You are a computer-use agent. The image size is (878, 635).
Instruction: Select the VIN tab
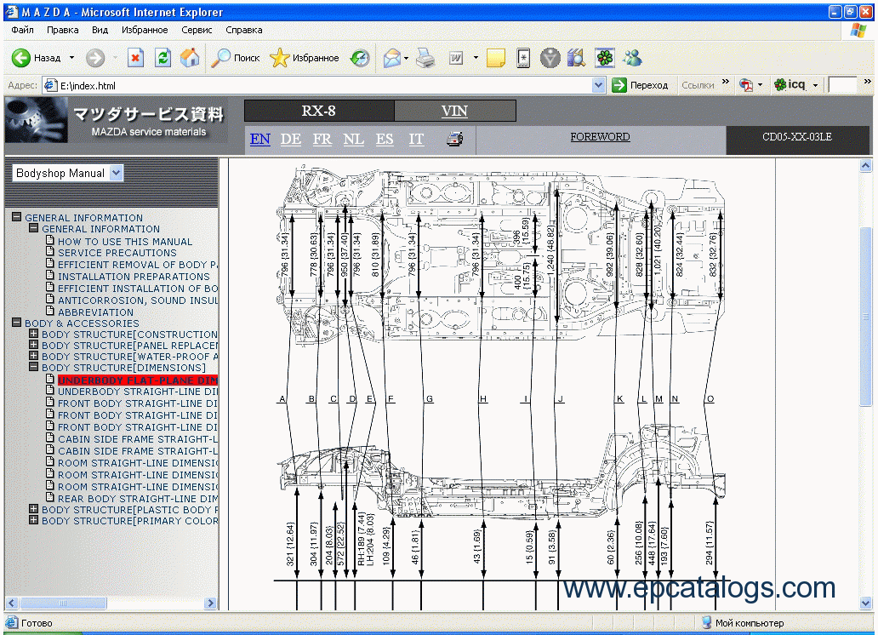click(x=454, y=111)
